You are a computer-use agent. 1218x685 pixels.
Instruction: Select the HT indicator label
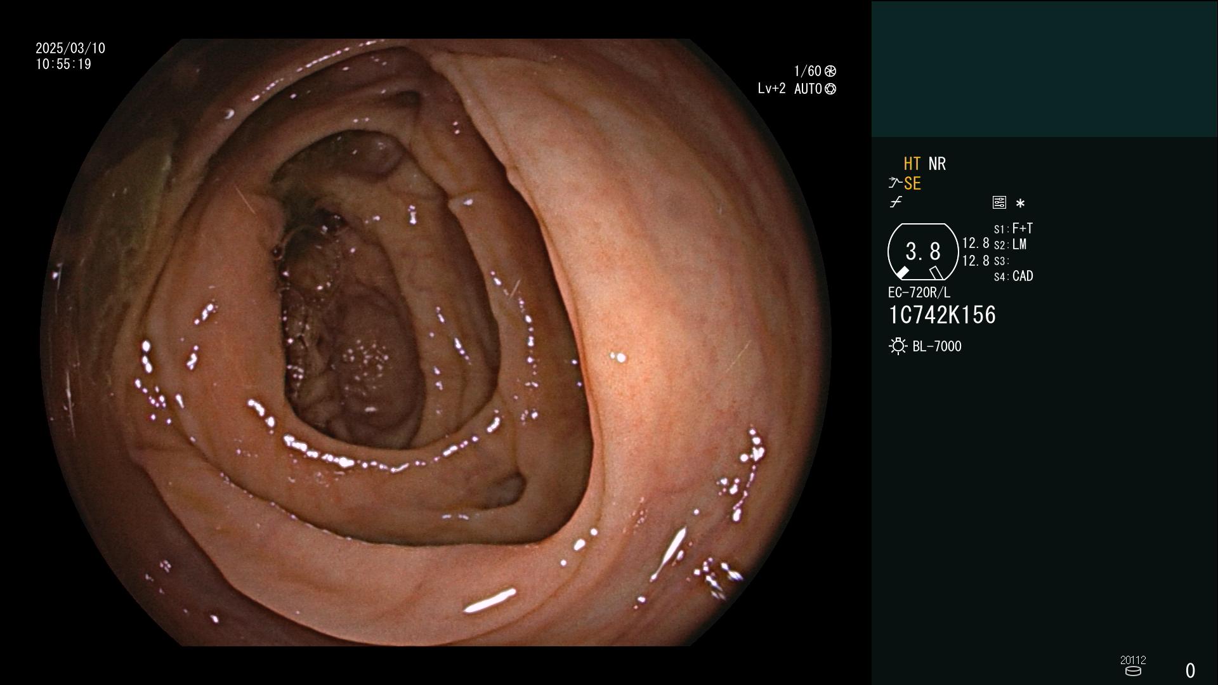[x=912, y=164]
